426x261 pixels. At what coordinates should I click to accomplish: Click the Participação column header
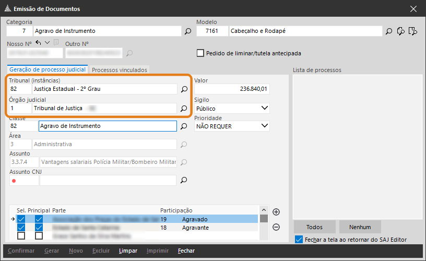click(176, 210)
